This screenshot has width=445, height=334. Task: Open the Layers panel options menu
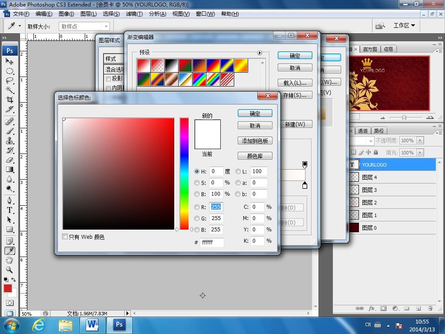[x=439, y=132]
